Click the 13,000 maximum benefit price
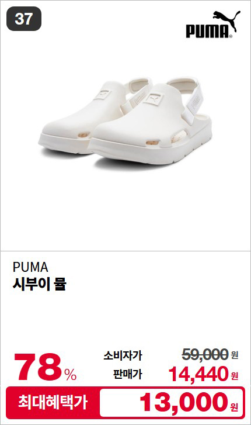 pos(183,403)
